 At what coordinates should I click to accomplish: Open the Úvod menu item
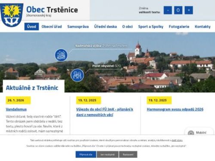31,27
